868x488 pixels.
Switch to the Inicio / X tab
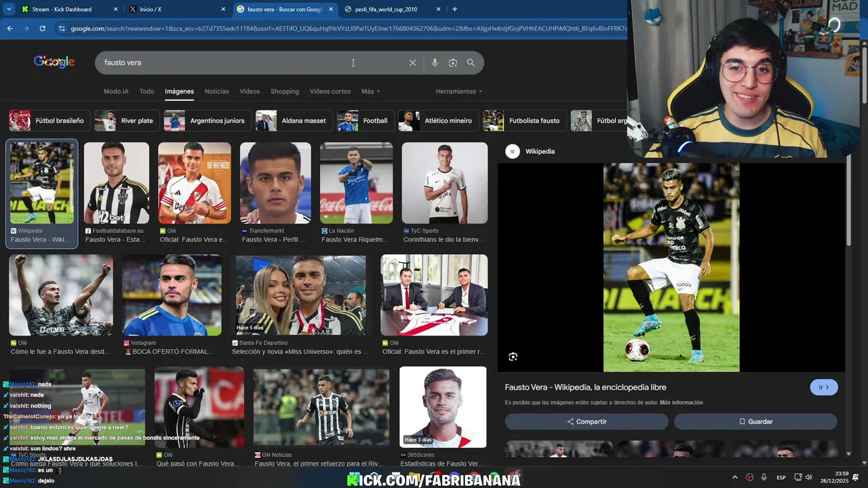pyautogui.click(x=176, y=9)
